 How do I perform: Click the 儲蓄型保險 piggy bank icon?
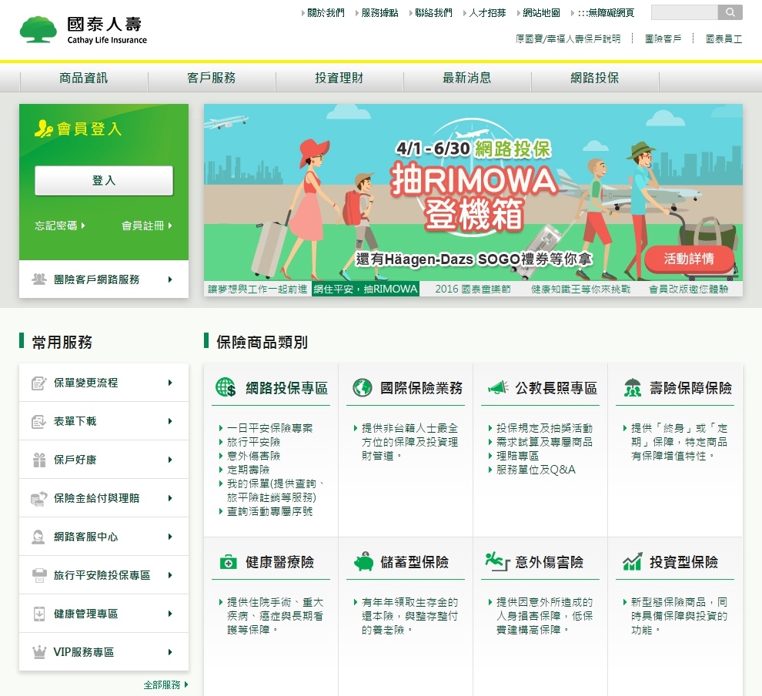(363, 561)
